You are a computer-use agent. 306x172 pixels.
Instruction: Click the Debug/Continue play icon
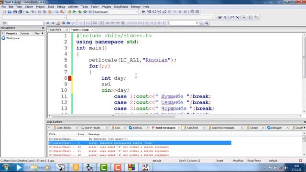(143, 11)
